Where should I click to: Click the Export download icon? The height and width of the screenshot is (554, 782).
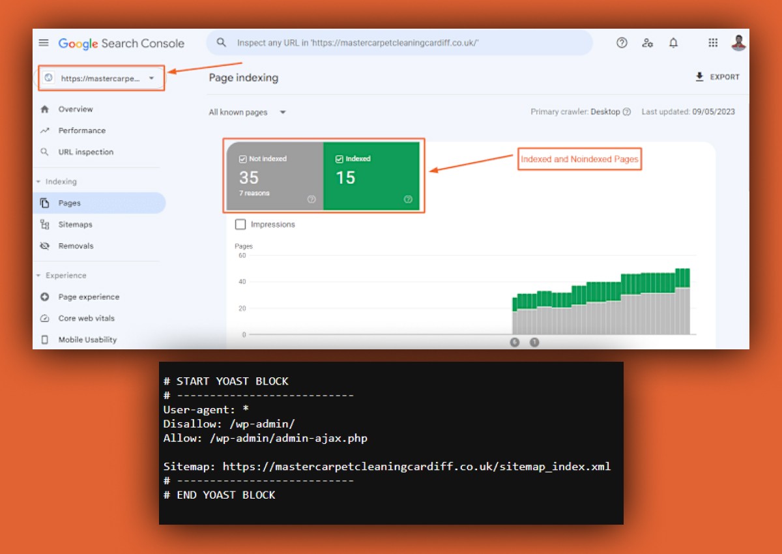[x=700, y=77]
